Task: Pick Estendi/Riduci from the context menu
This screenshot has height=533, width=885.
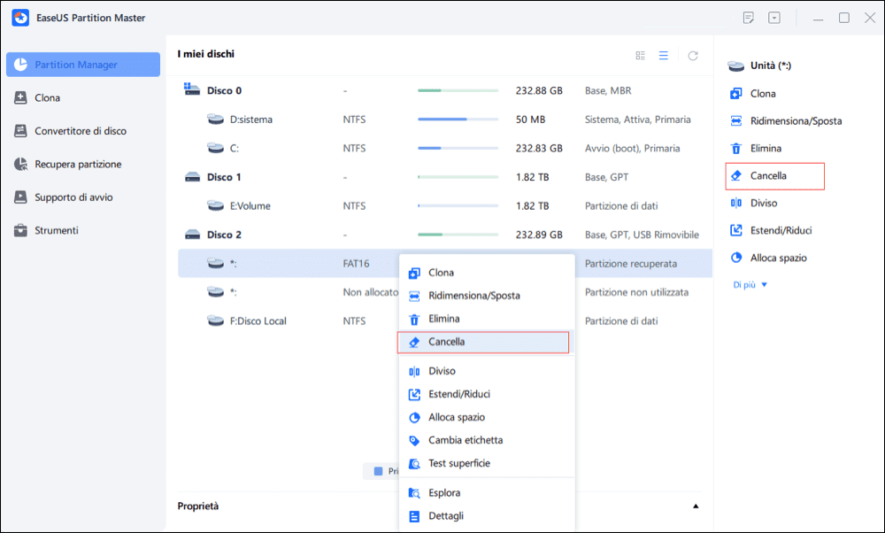Action: (x=487, y=394)
